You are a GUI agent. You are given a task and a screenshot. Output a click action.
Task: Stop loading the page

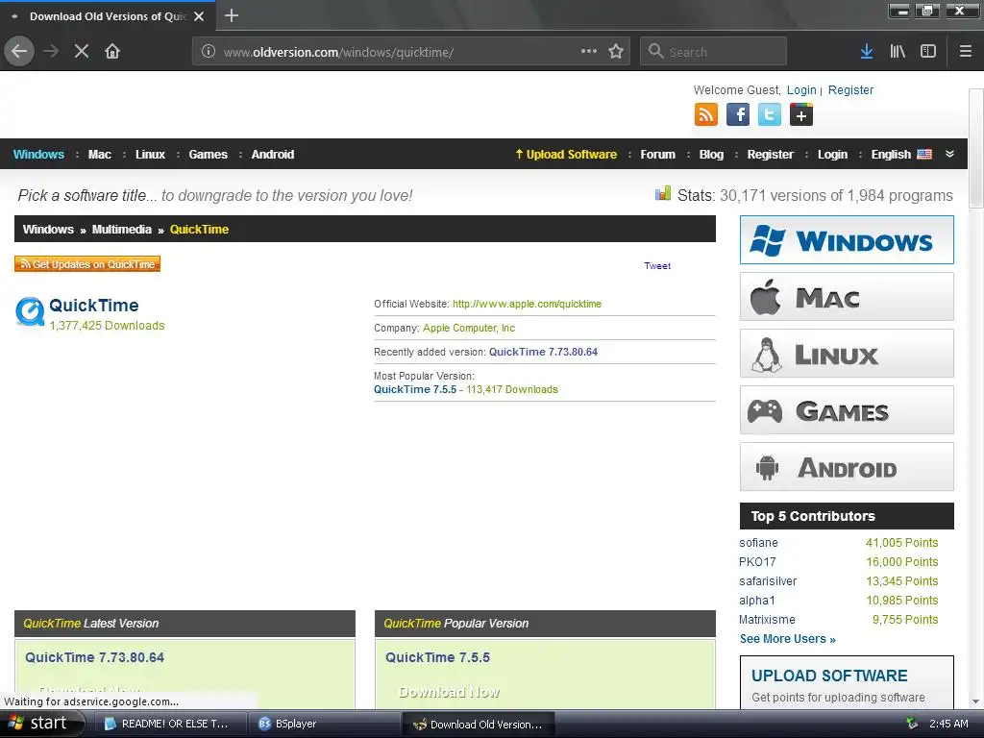point(82,51)
